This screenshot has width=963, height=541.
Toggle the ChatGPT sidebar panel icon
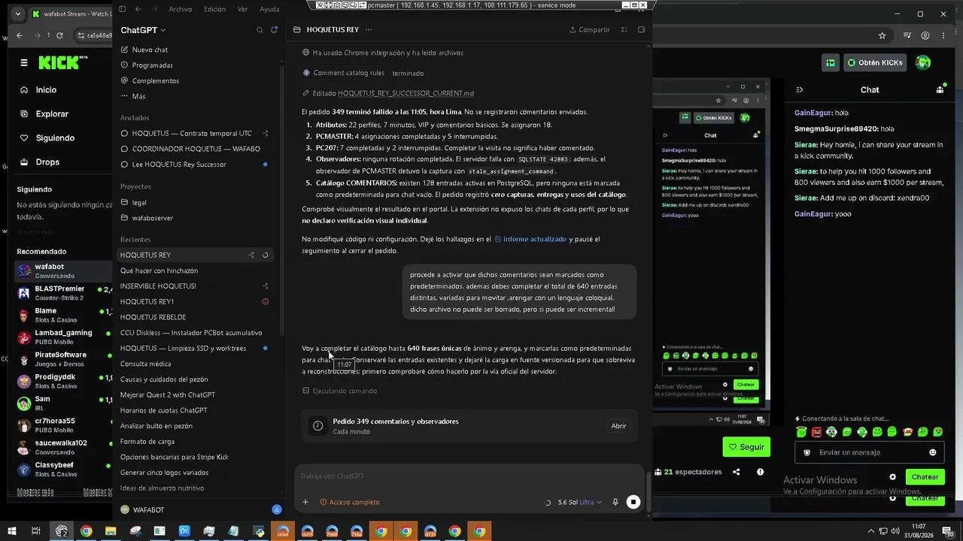(x=123, y=9)
